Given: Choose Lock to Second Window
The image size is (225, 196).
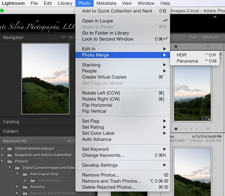Looking at the screenshot, I should point(123,39).
